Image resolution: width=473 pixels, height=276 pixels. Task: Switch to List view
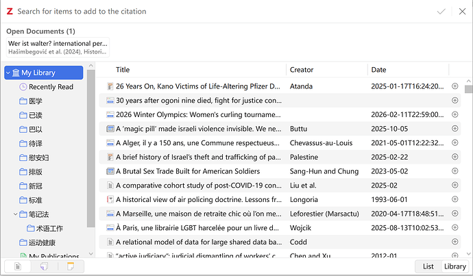click(428, 266)
